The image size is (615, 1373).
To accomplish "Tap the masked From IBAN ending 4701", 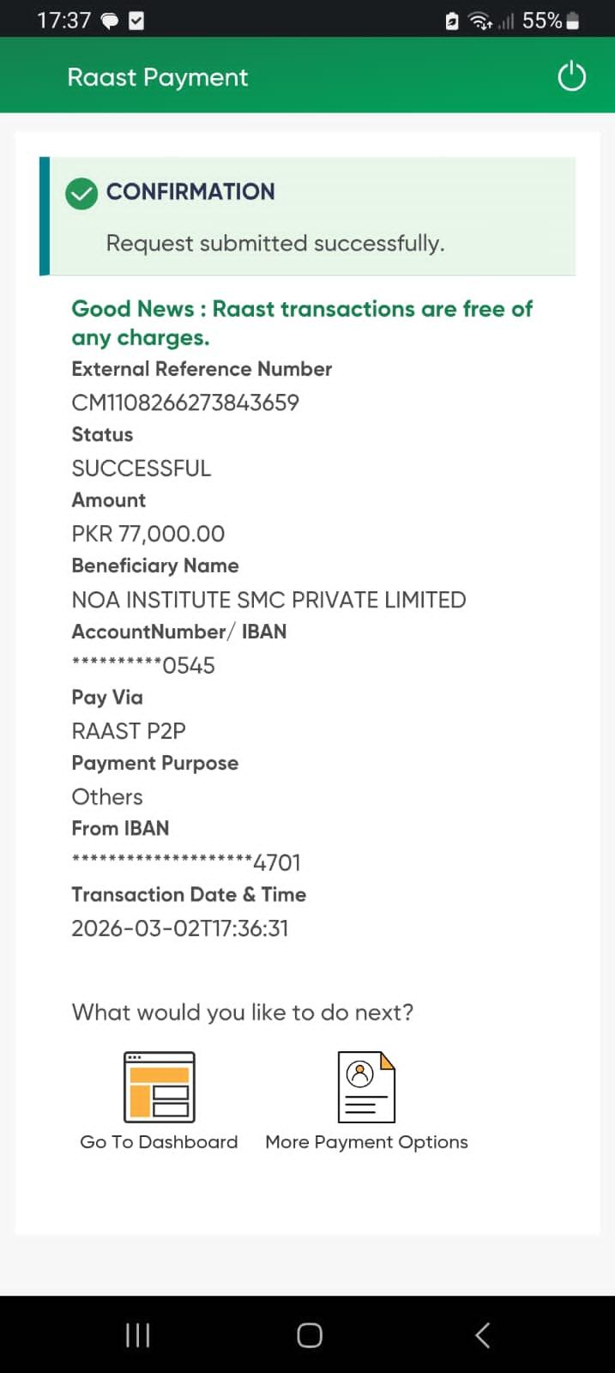I will tap(186, 862).
